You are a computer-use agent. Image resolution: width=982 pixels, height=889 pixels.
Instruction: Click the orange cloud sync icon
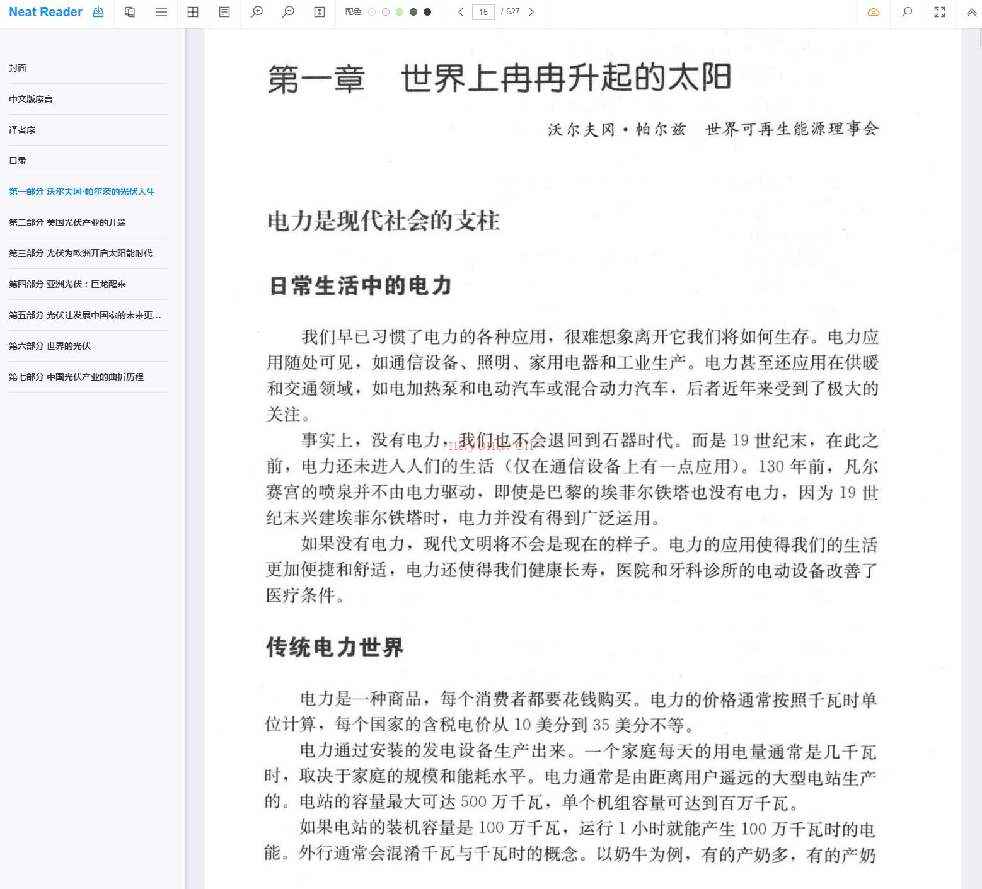click(874, 12)
